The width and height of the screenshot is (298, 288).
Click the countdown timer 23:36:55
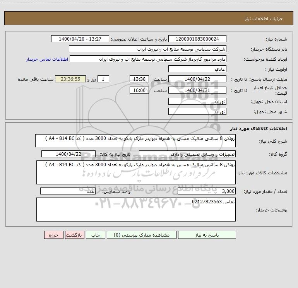click(70, 79)
